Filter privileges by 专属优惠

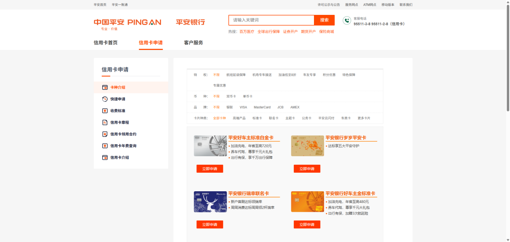(219, 85)
